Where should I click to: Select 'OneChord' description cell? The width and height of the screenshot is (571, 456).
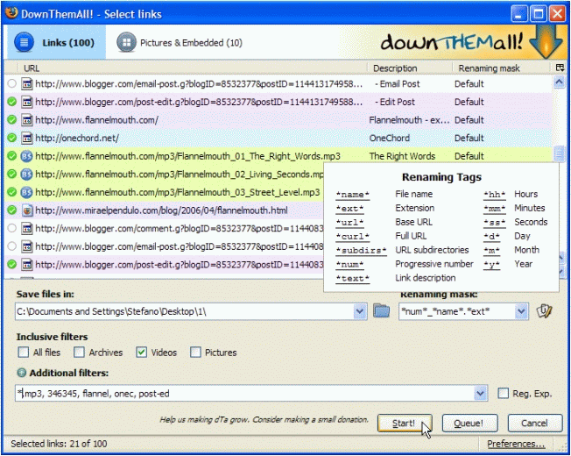390,138
